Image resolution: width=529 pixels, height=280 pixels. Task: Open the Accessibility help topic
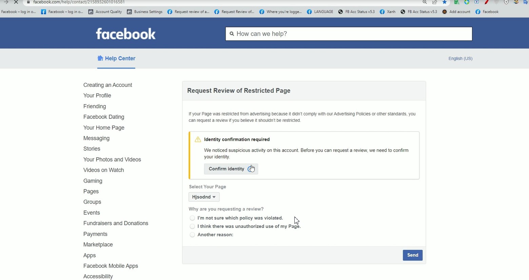coord(98,277)
